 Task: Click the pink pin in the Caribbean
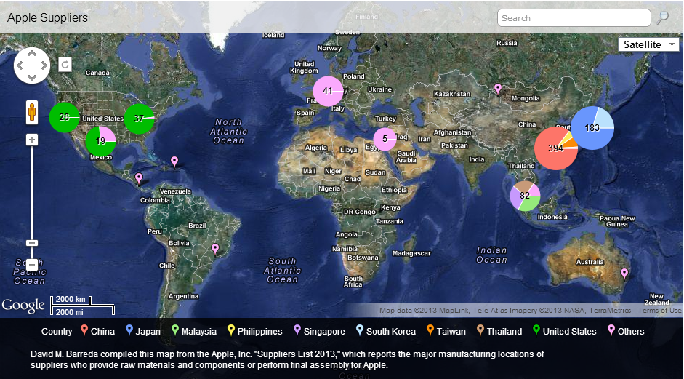174,161
